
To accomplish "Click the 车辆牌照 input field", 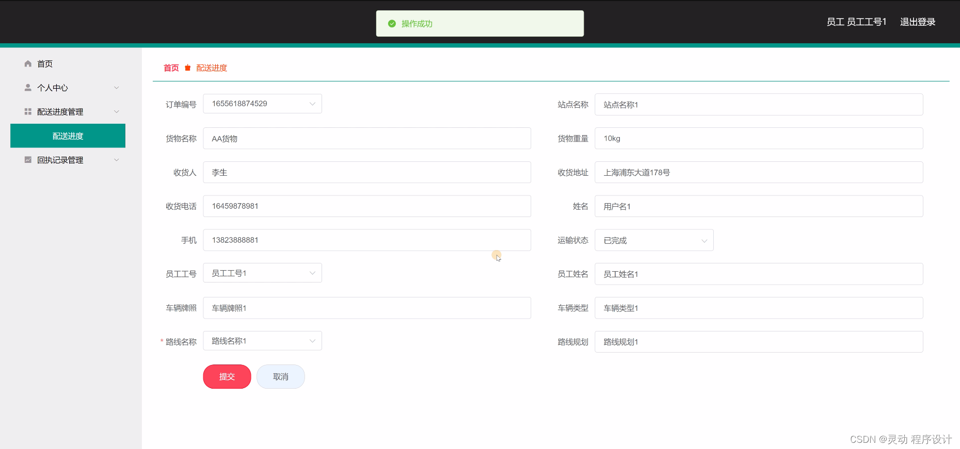I will (367, 308).
